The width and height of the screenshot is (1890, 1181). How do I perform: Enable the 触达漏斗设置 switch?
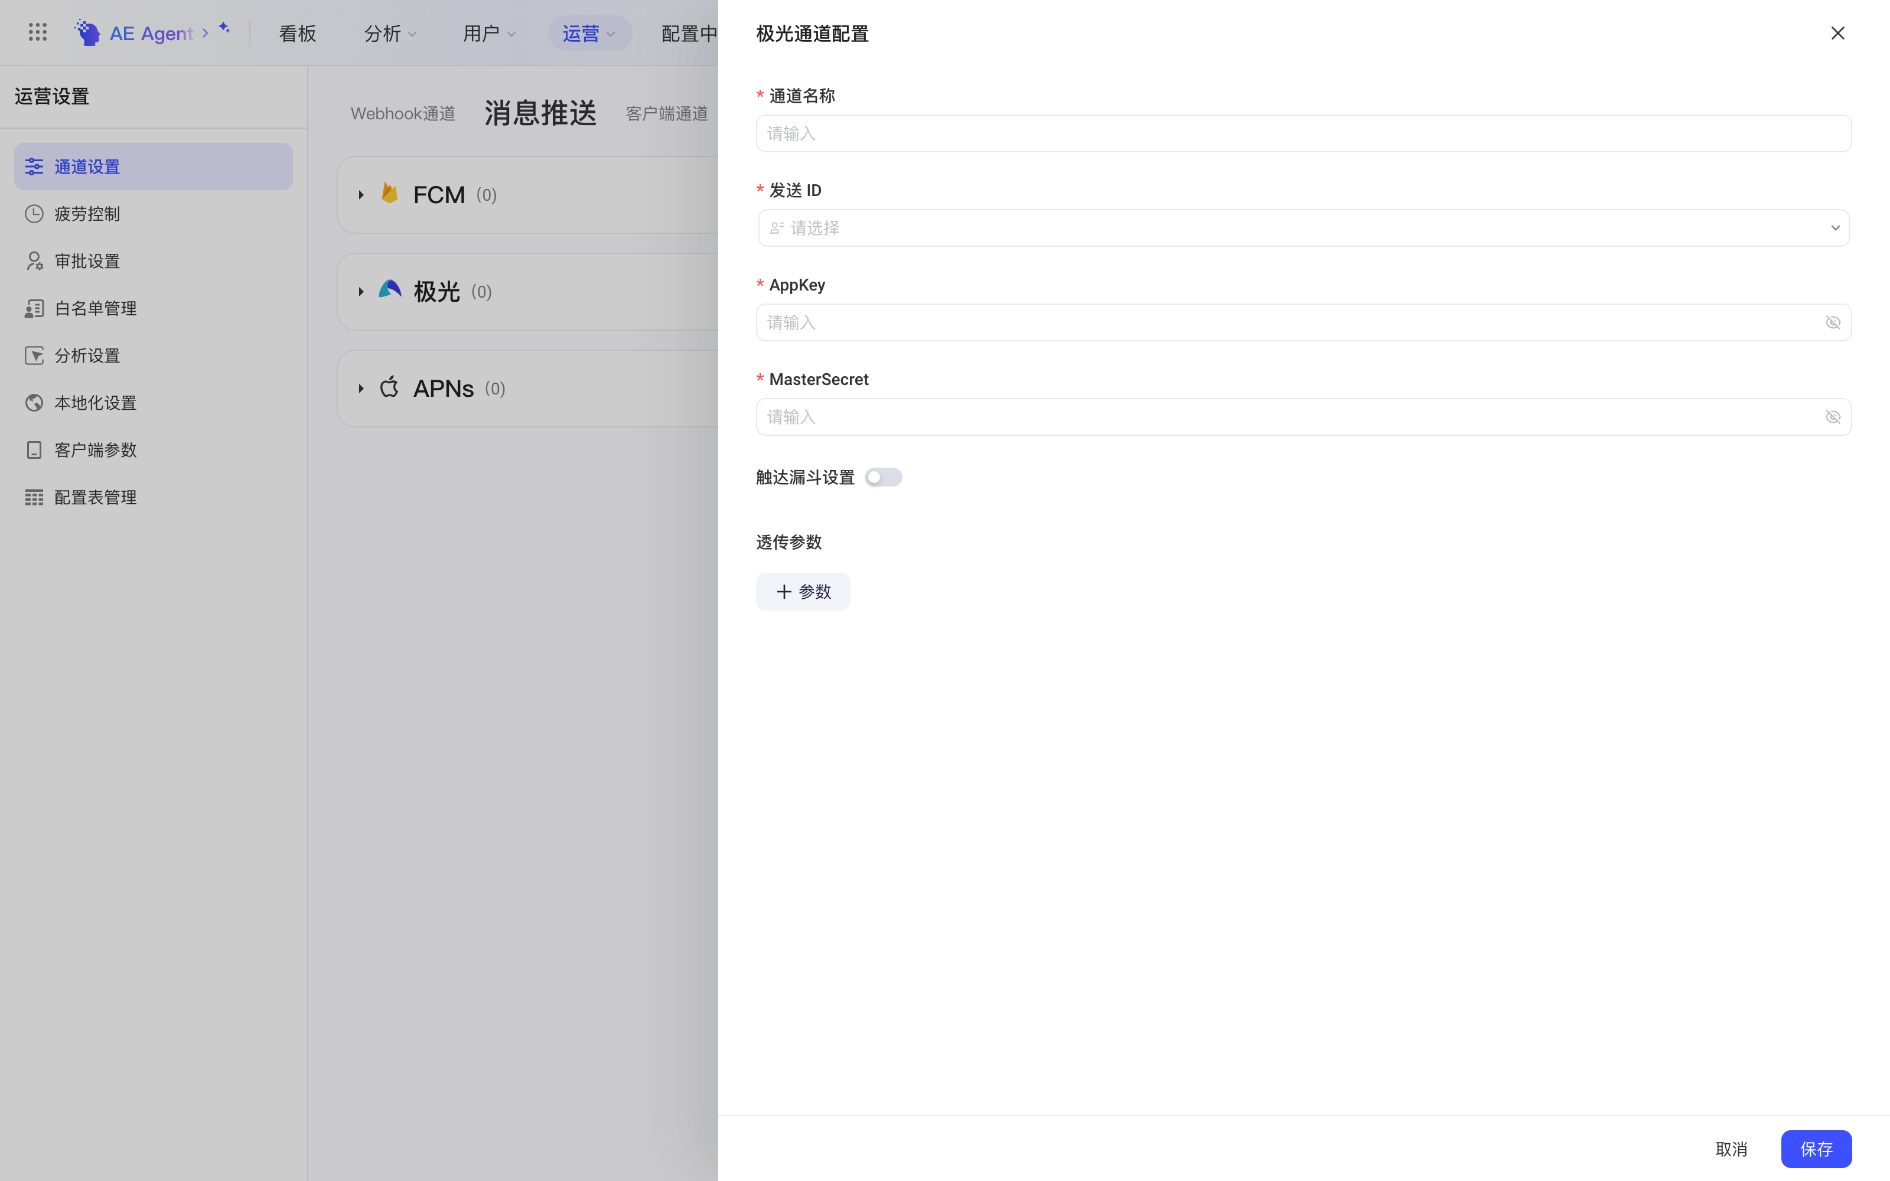click(884, 477)
